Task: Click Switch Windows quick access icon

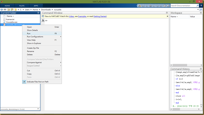Action: pos(165,6)
